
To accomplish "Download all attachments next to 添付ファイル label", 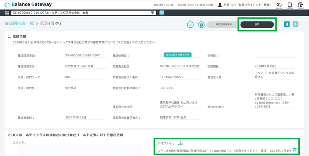I will [x=180, y=143].
